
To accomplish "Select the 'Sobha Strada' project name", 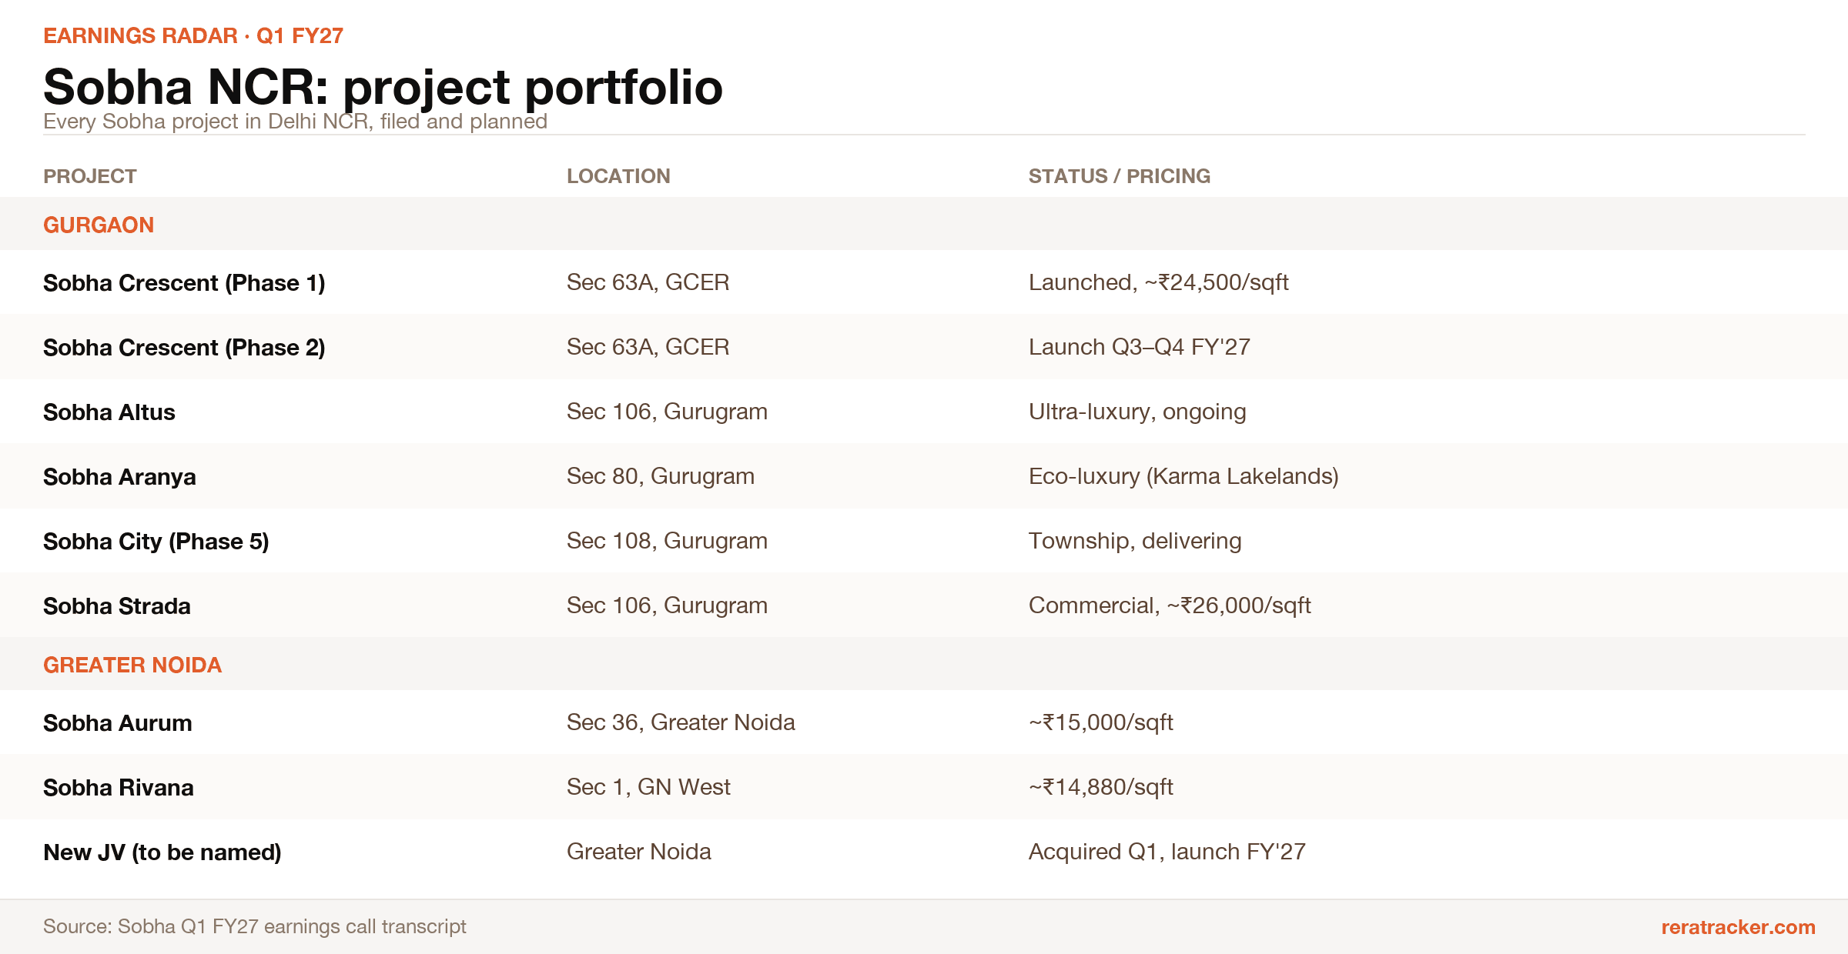I will click(x=117, y=606).
